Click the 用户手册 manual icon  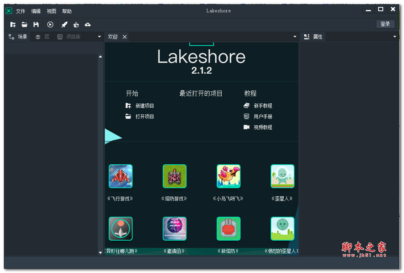pos(247,116)
